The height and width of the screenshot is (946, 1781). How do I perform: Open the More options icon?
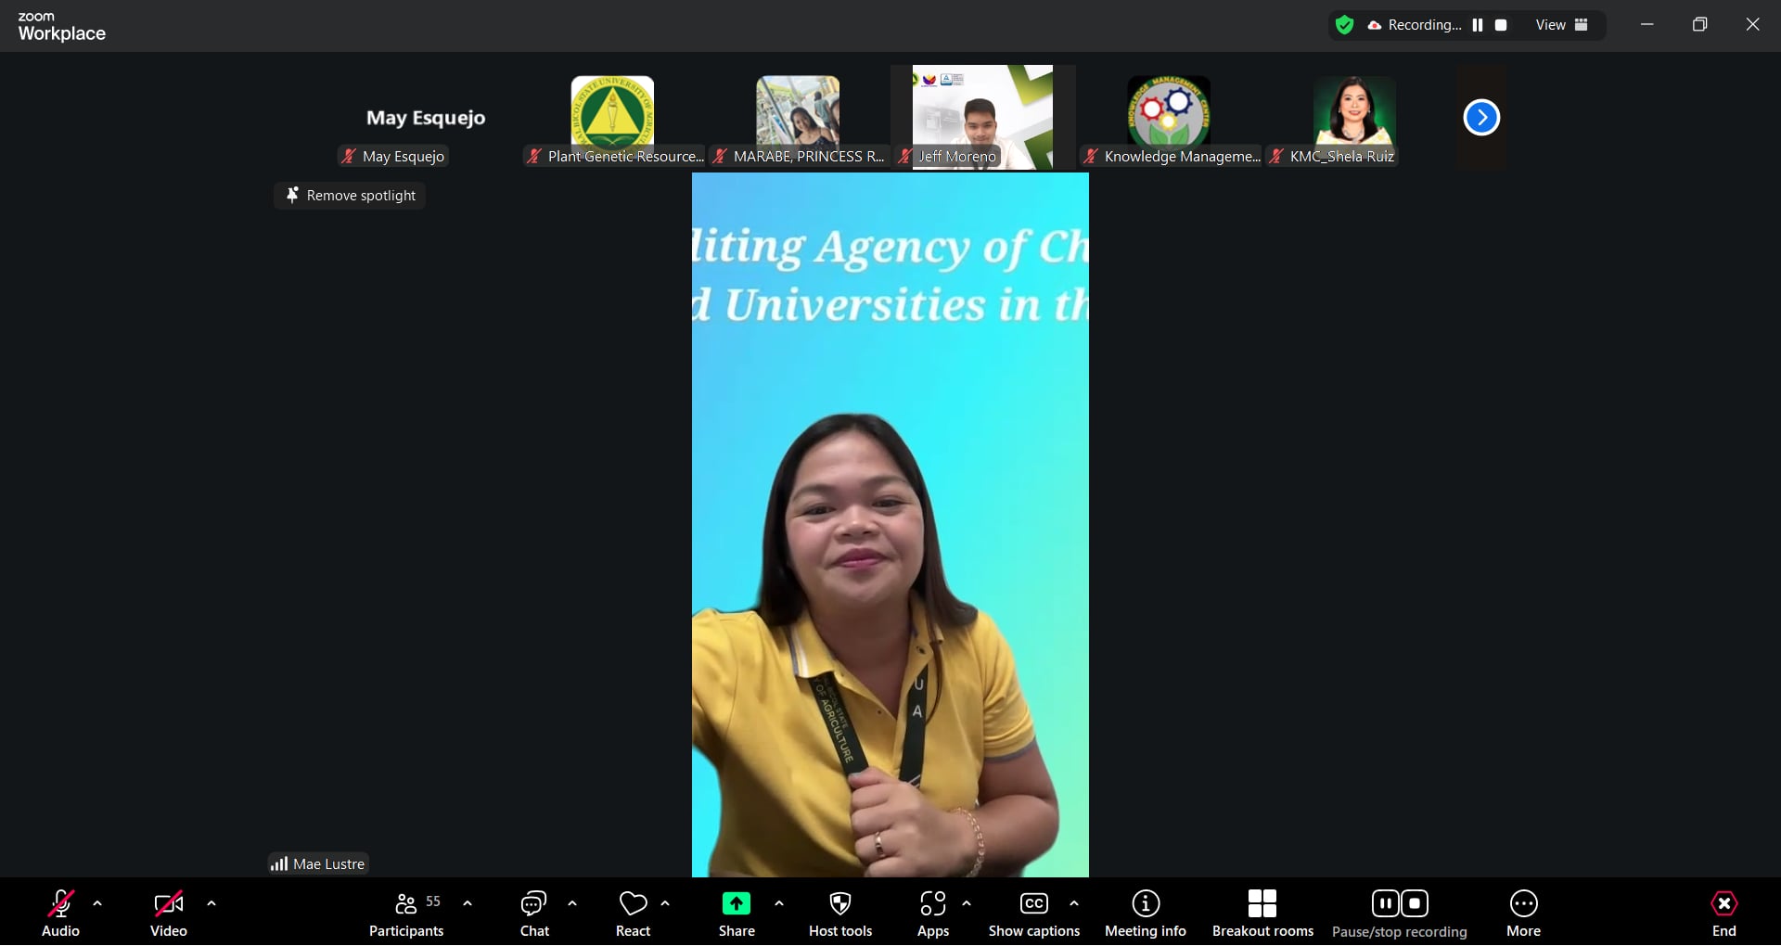point(1523,904)
